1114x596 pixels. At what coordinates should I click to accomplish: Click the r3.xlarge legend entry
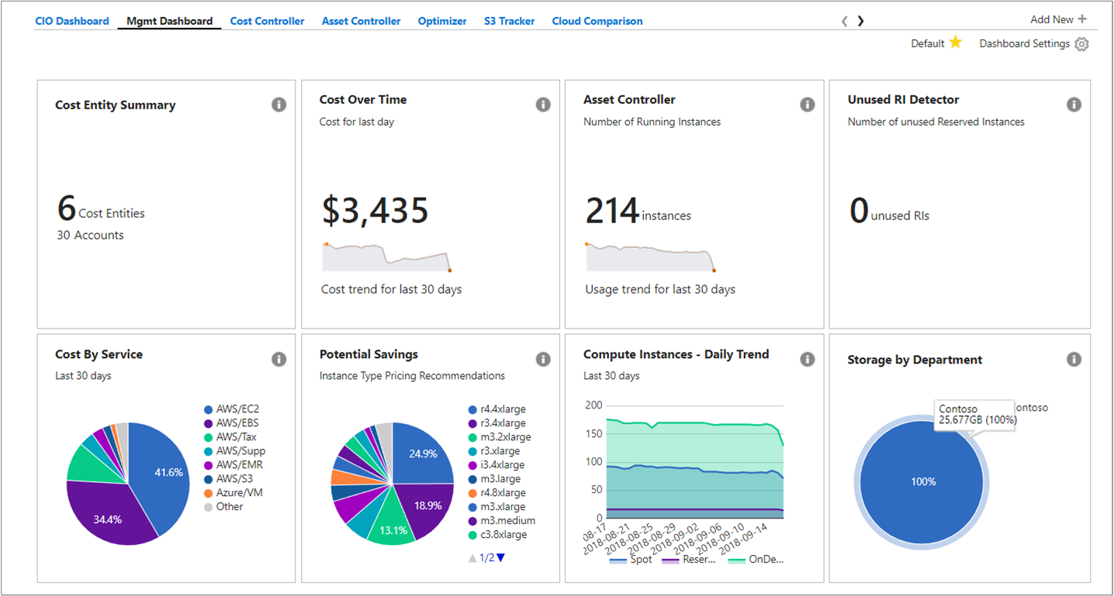pos(494,451)
